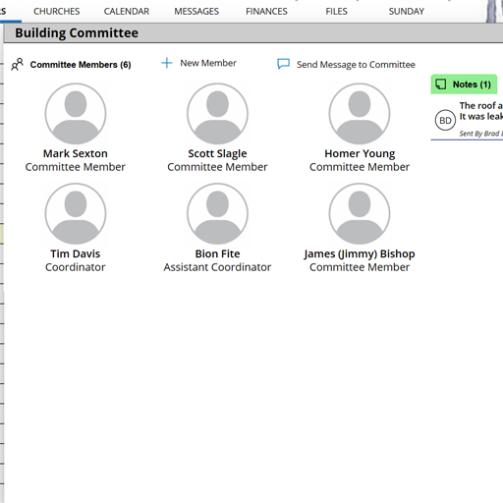Select James (Jimmy) Bishop's profile avatar
The image size is (503, 503).
tap(360, 213)
